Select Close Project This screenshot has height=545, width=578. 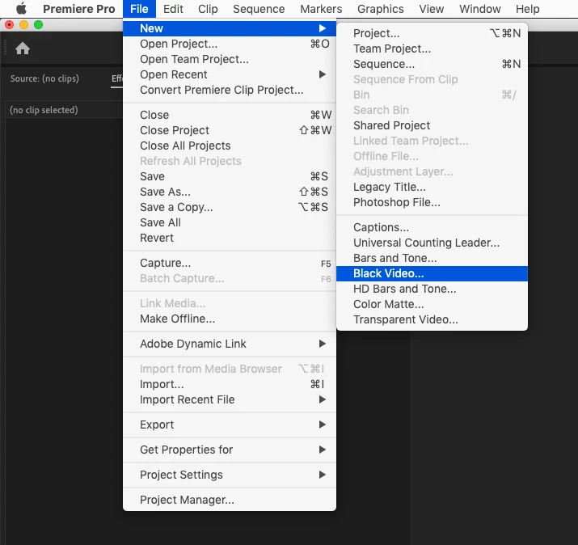coord(230,130)
